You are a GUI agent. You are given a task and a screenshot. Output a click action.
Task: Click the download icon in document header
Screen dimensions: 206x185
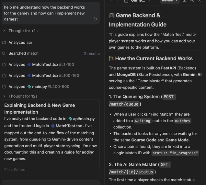click(185, 1)
